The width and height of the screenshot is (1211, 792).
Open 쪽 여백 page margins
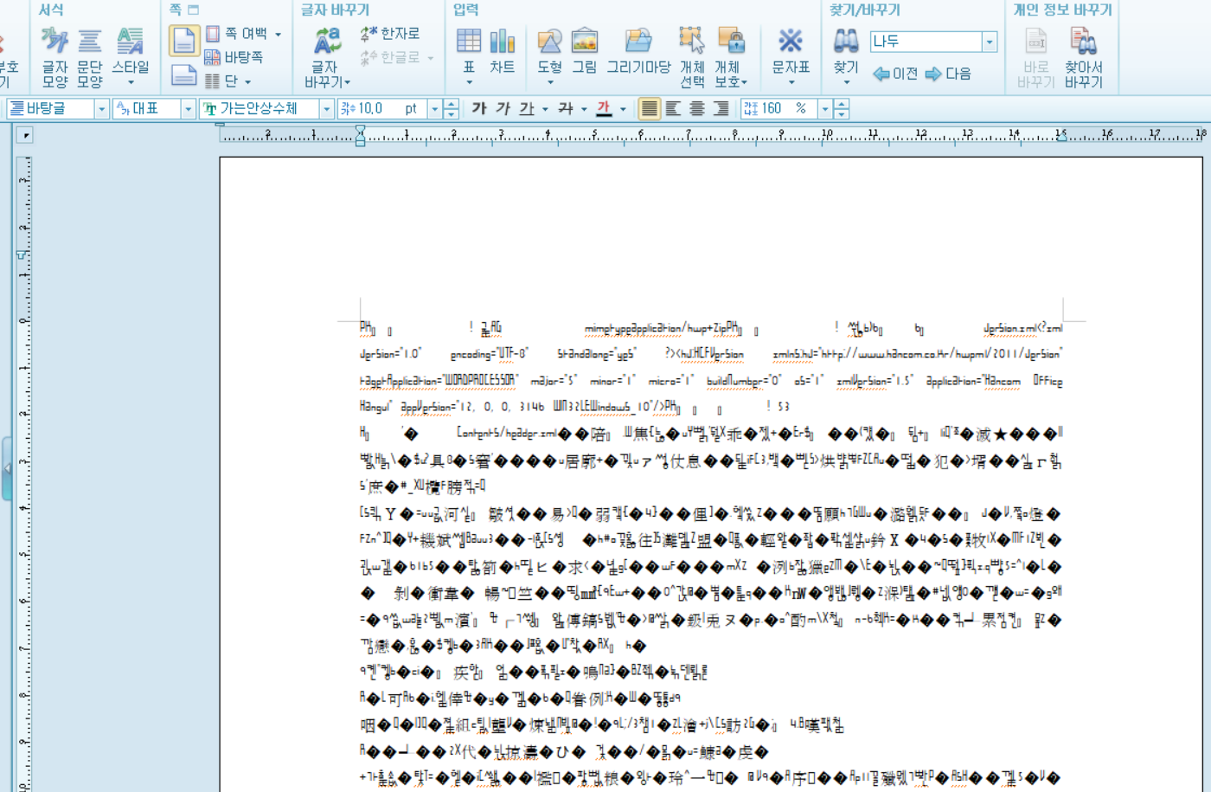point(244,34)
